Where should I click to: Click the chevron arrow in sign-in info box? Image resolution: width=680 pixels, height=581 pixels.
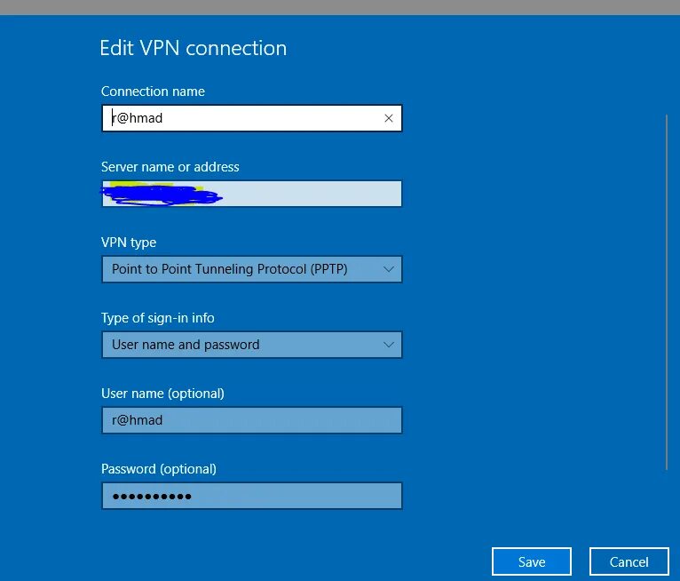389,345
